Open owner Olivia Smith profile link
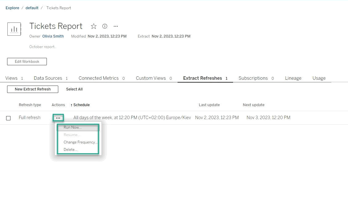This screenshot has height=221, width=348. click(x=53, y=36)
